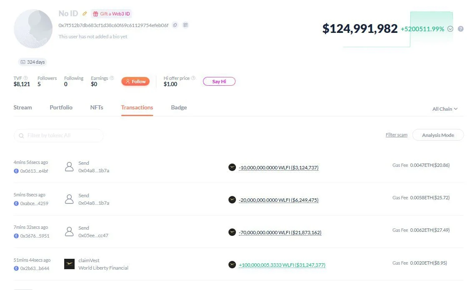Open the QR code icon next to the address
The width and height of the screenshot is (469, 290).
186,25
